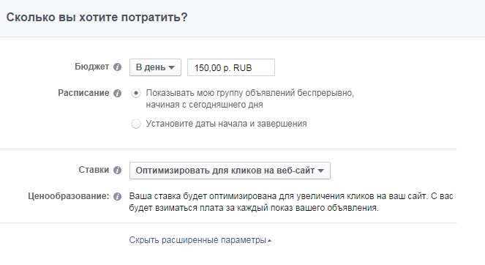Click the Ставки field label
Image resolution: width=485 pixels, height=265 pixels.
(x=94, y=170)
